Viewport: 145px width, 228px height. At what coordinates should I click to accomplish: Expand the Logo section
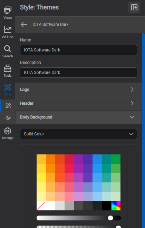point(78,89)
